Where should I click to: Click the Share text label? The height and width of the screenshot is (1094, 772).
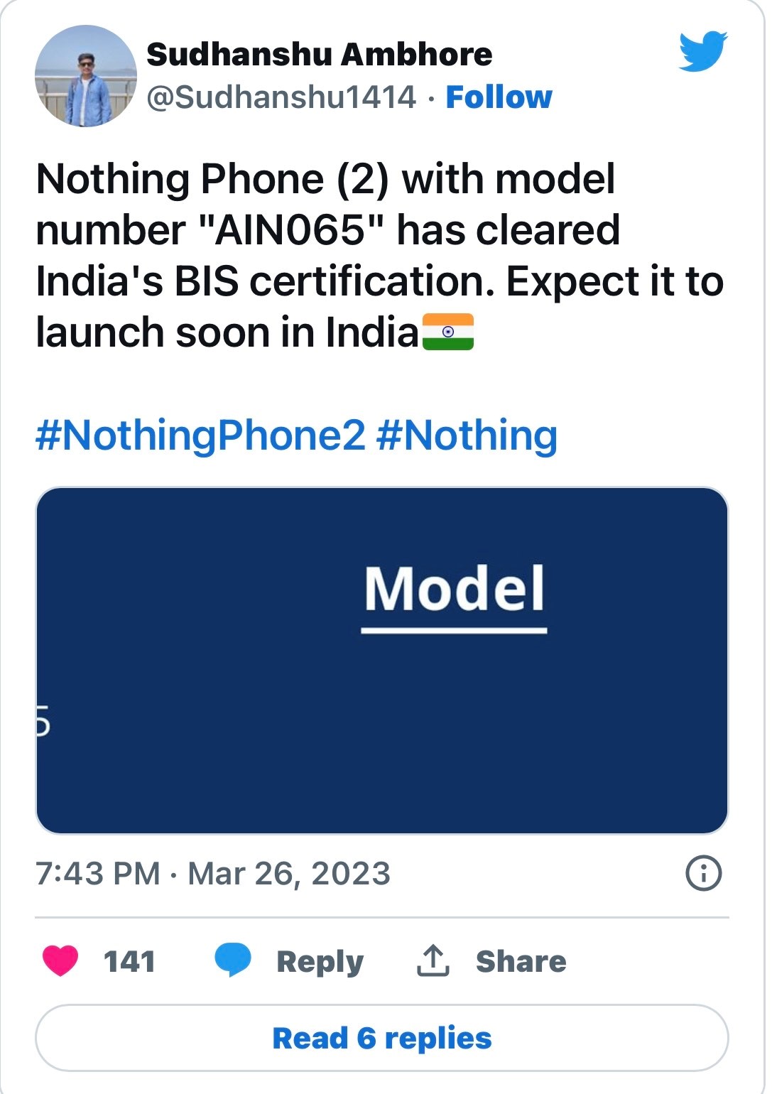click(521, 961)
